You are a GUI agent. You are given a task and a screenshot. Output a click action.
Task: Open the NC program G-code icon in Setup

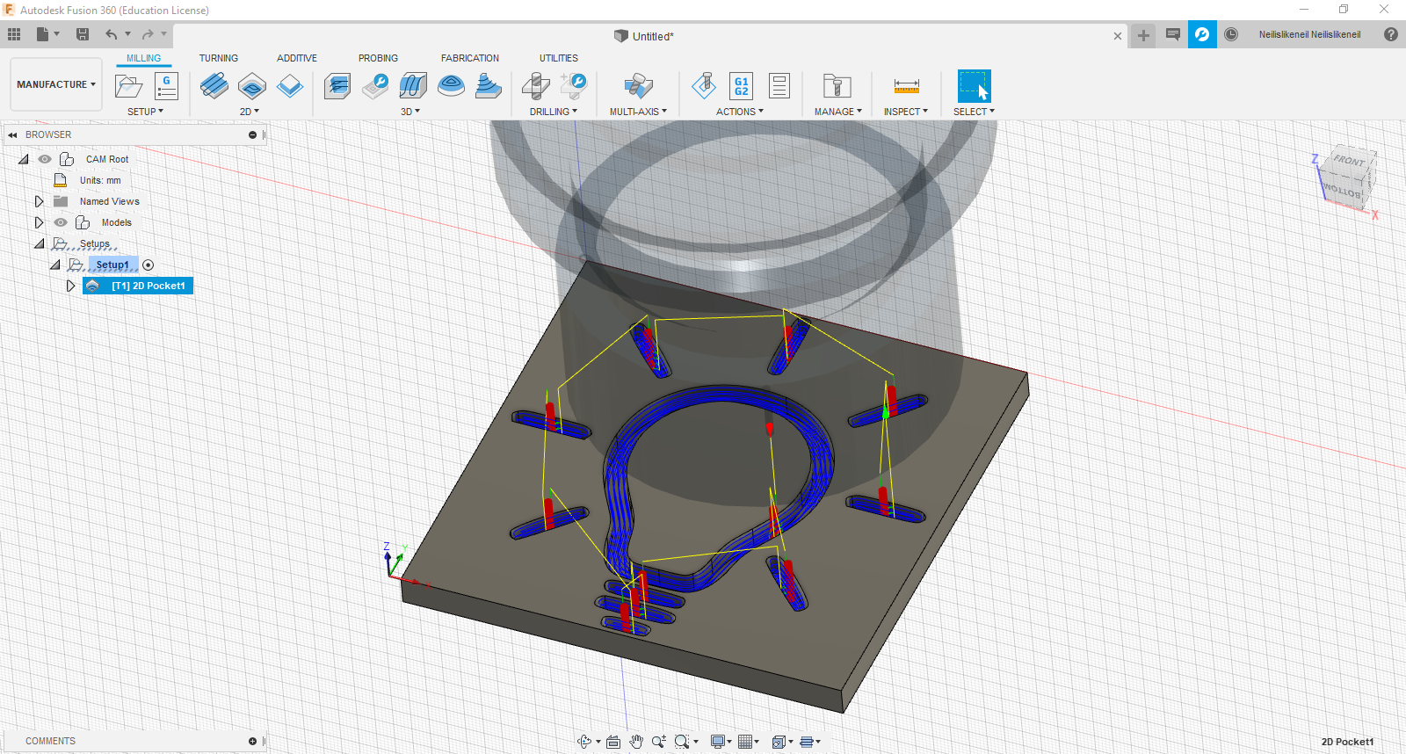point(166,86)
